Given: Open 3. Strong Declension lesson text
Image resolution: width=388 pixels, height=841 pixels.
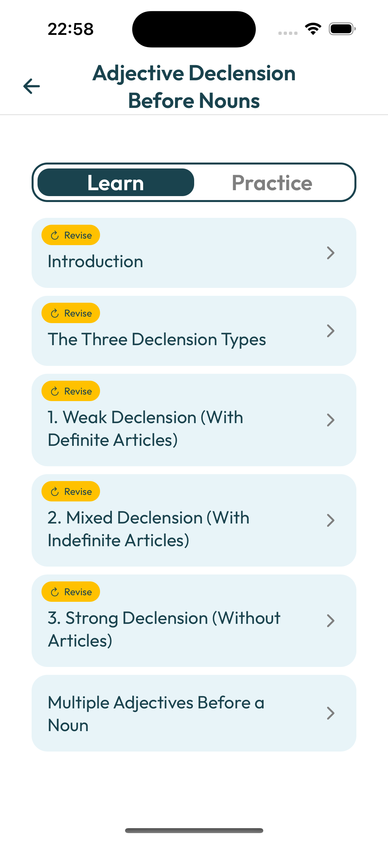Looking at the screenshot, I should pos(164,629).
